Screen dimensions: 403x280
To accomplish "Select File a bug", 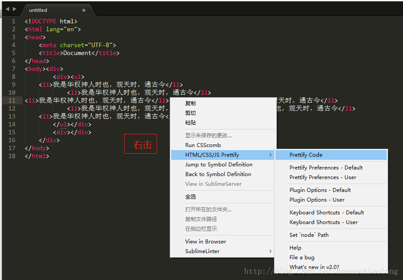I will tap(331, 258).
